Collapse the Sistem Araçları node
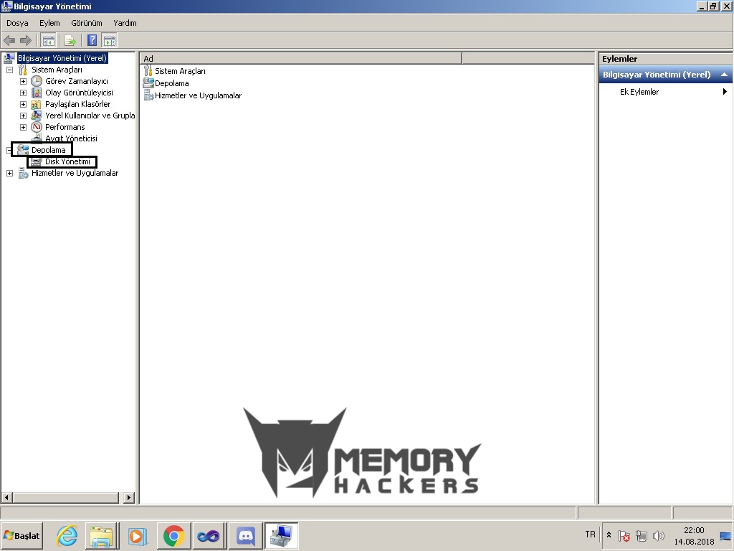The height and width of the screenshot is (551, 734). 9,70
